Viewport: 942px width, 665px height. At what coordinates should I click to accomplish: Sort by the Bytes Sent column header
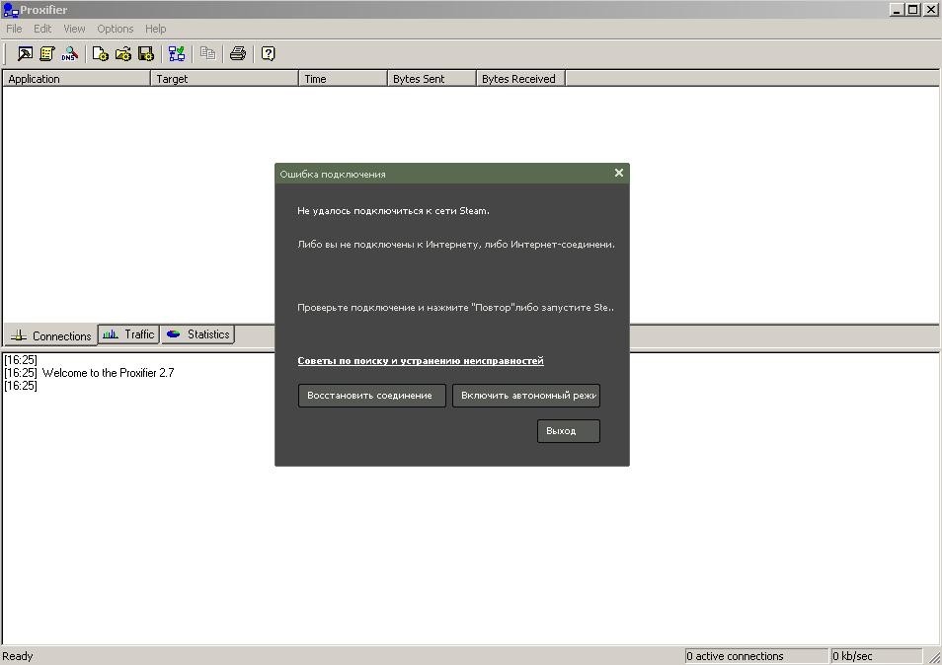tap(432, 79)
